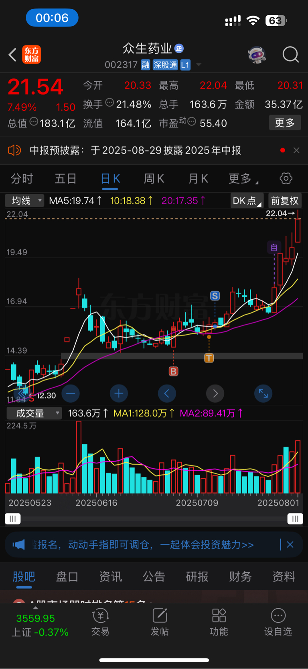The width and height of the screenshot is (308, 669).
Task: Grab the left range slider handle
Action: (13, 519)
